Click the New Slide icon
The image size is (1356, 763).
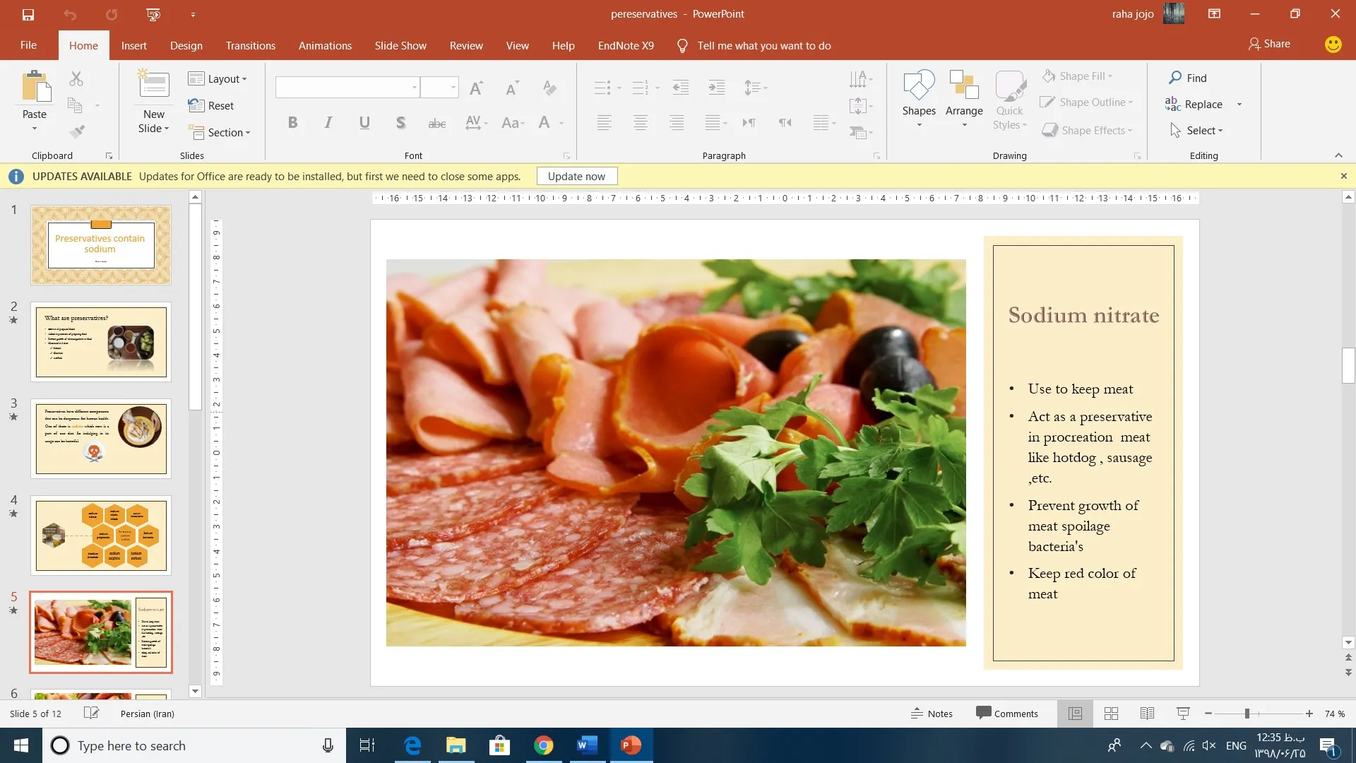point(153,86)
